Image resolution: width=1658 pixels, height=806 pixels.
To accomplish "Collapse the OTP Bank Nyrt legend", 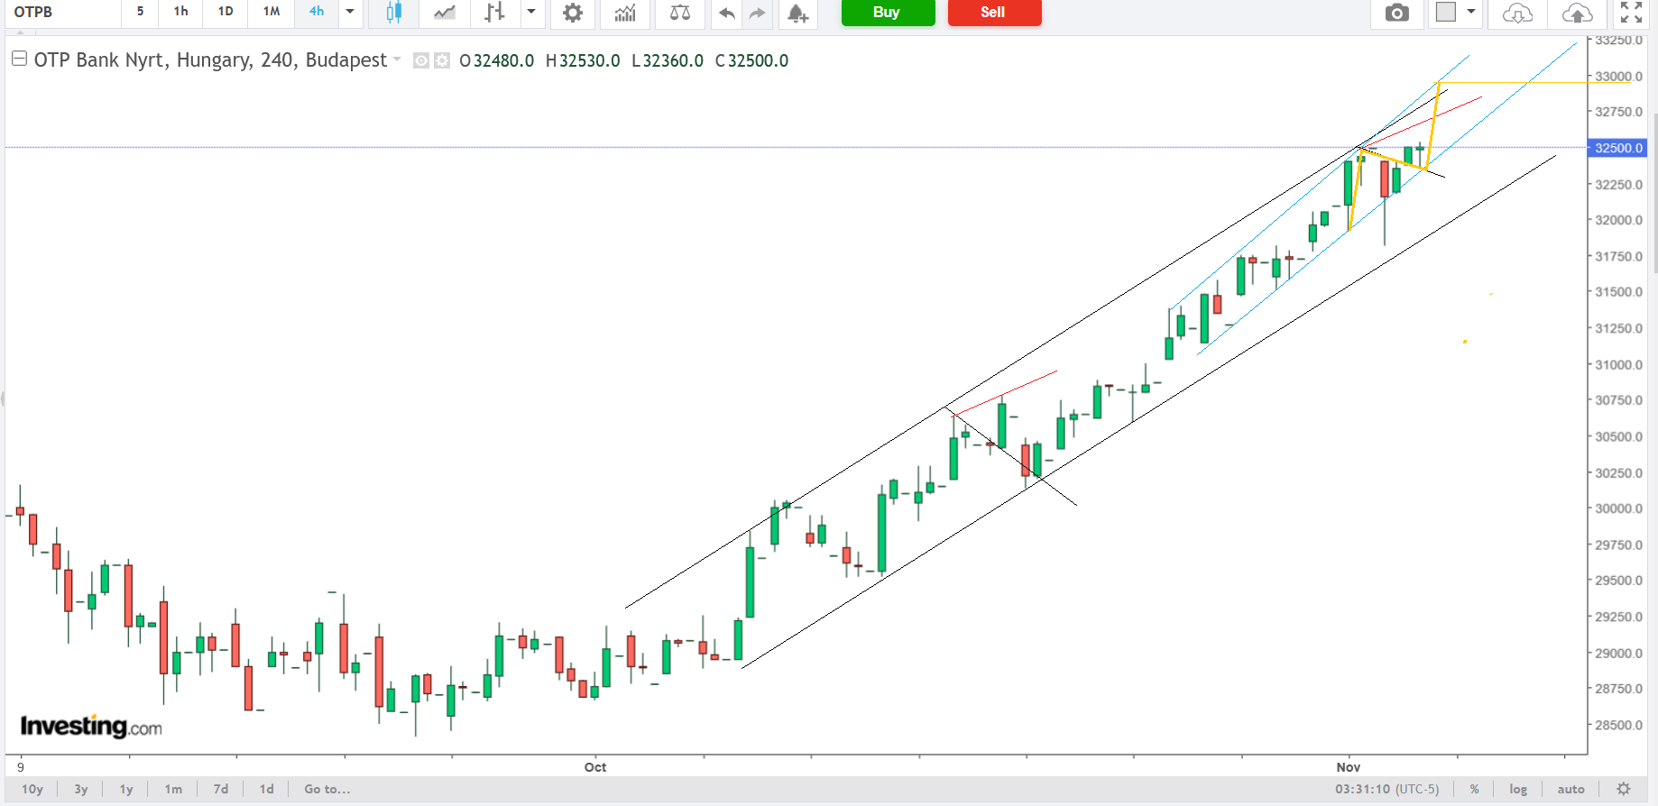I will tap(19, 60).
